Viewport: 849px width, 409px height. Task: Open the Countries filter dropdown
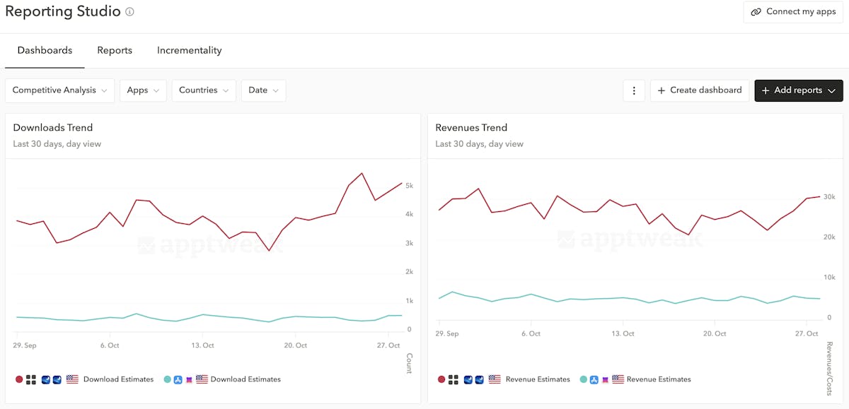tap(204, 90)
